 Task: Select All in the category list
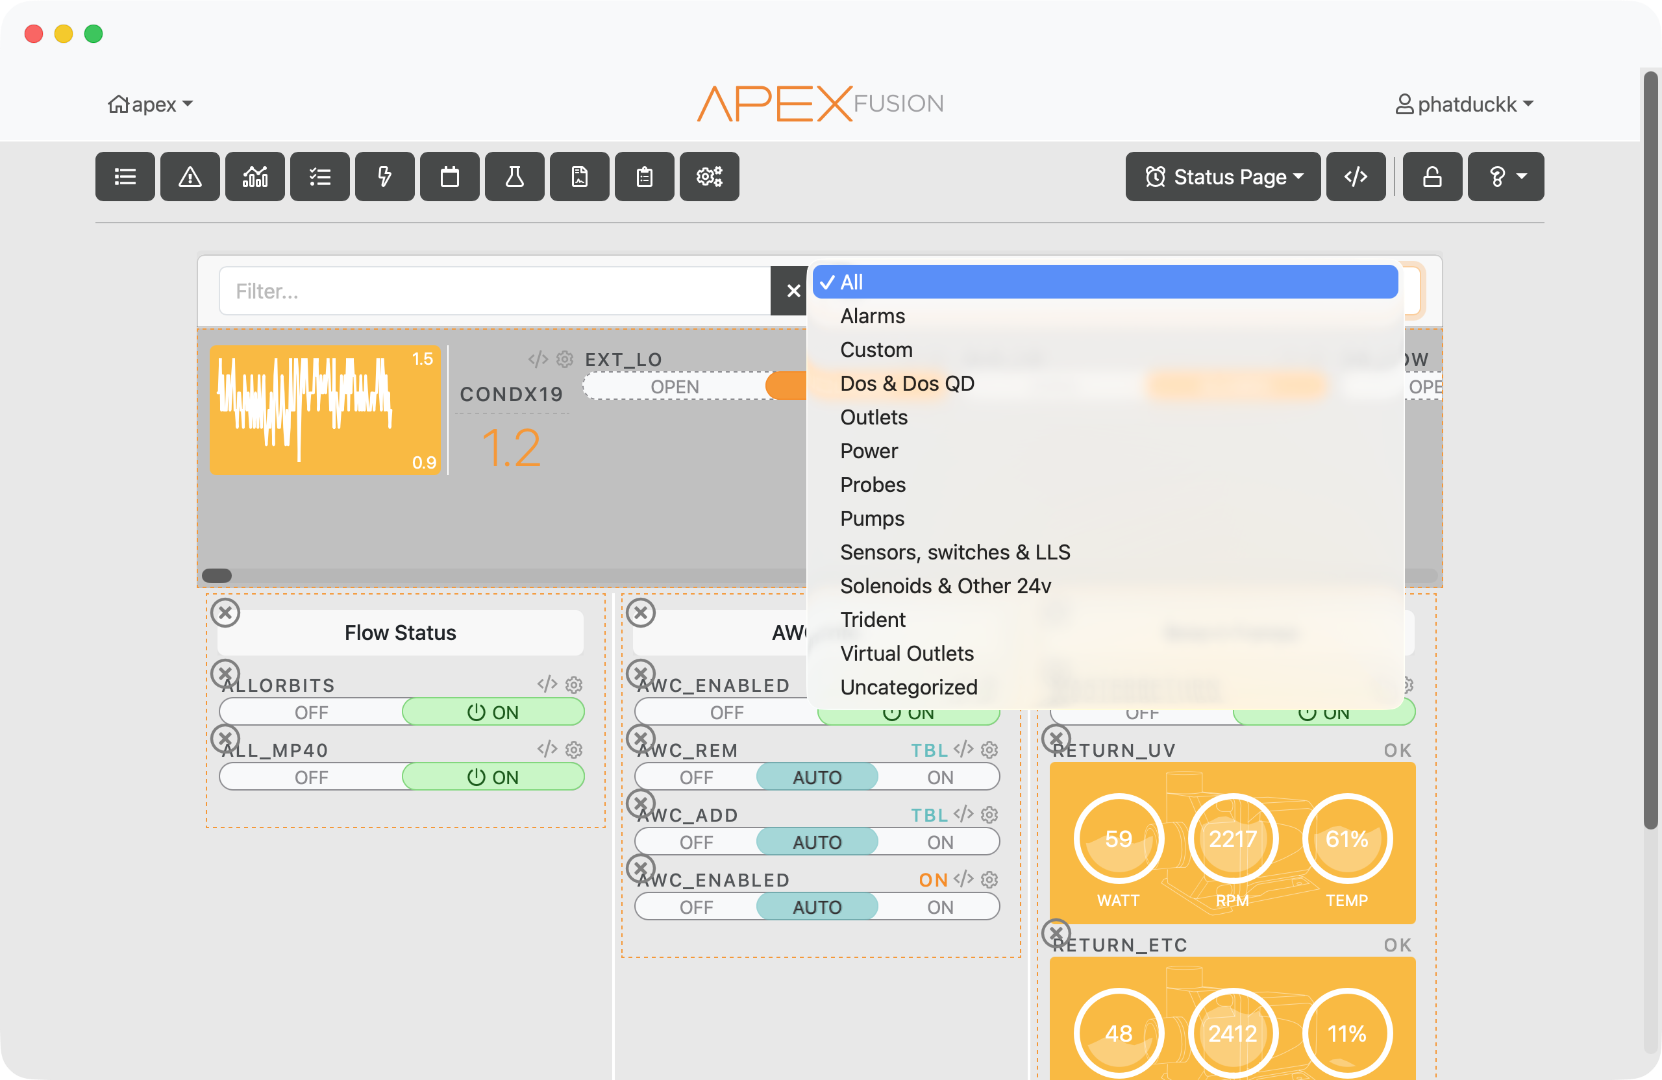point(1106,282)
